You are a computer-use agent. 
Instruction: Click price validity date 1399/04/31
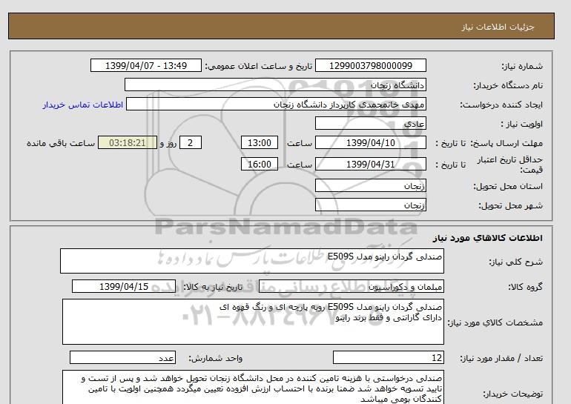pos(370,165)
